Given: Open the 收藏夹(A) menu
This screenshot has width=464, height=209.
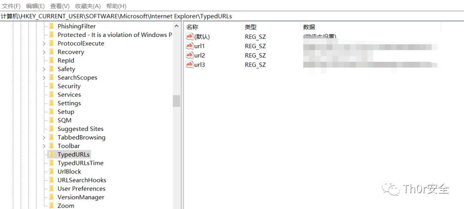Looking at the screenshot, I should (x=88, y=6).
